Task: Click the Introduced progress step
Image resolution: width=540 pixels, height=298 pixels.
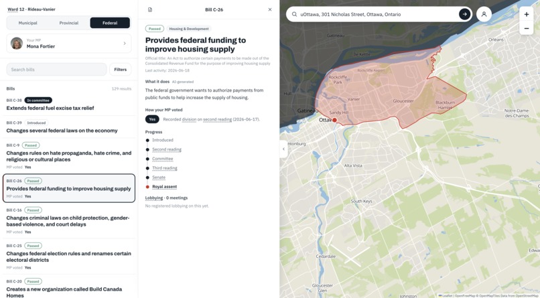Action: [163, 140]
